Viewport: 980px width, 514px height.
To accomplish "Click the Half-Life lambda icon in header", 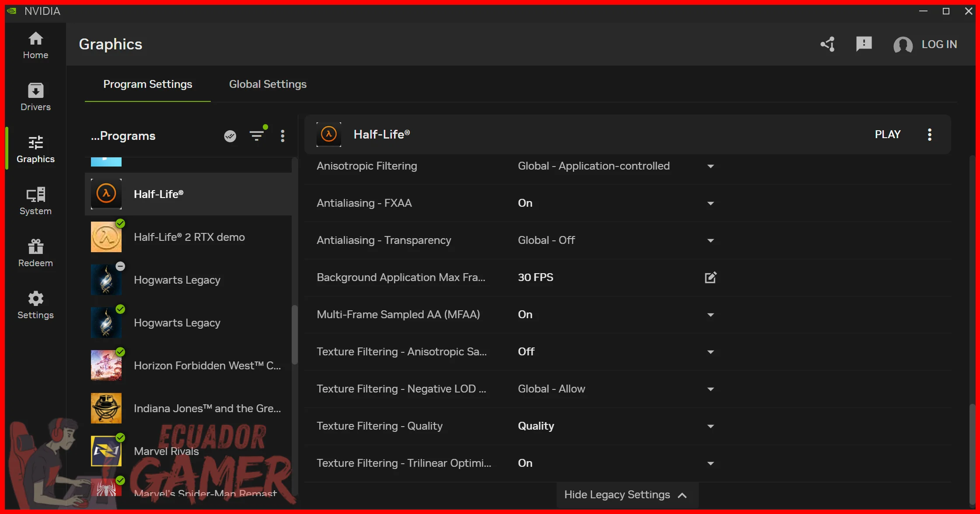I will 329,134.
